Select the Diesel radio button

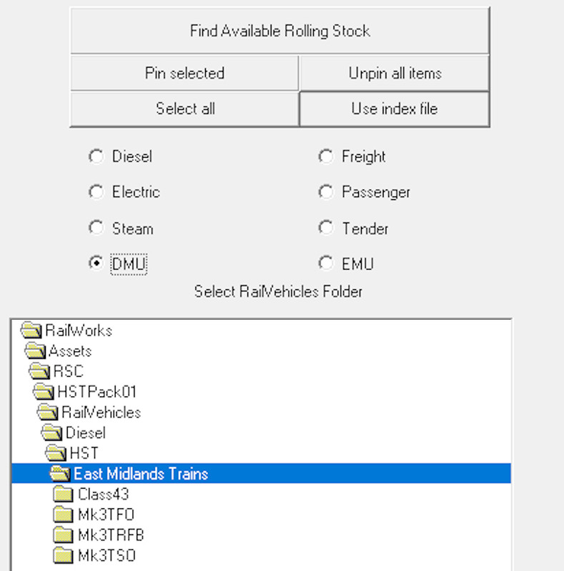[97, 156]
